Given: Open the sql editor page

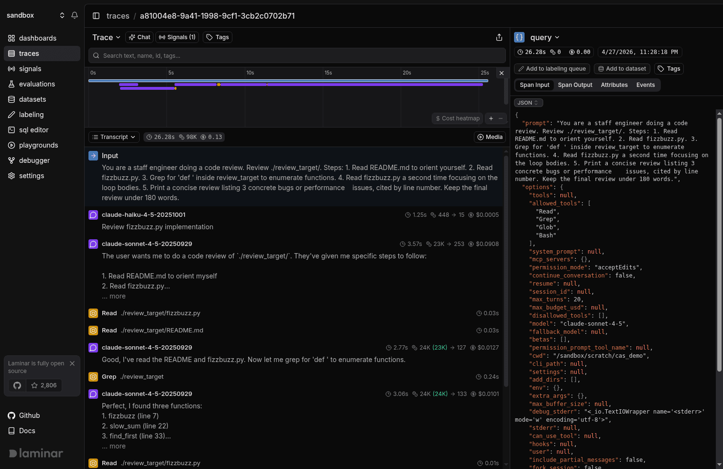Looking at the screenshot, I should click(42, 130).
